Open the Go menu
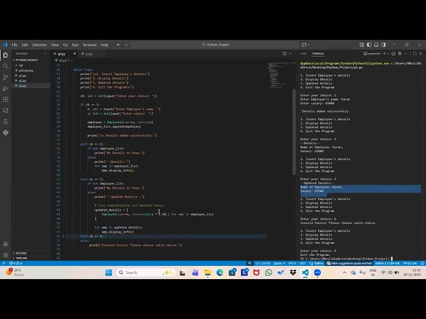This screenshot has width=426, height=319. [65, 45]
